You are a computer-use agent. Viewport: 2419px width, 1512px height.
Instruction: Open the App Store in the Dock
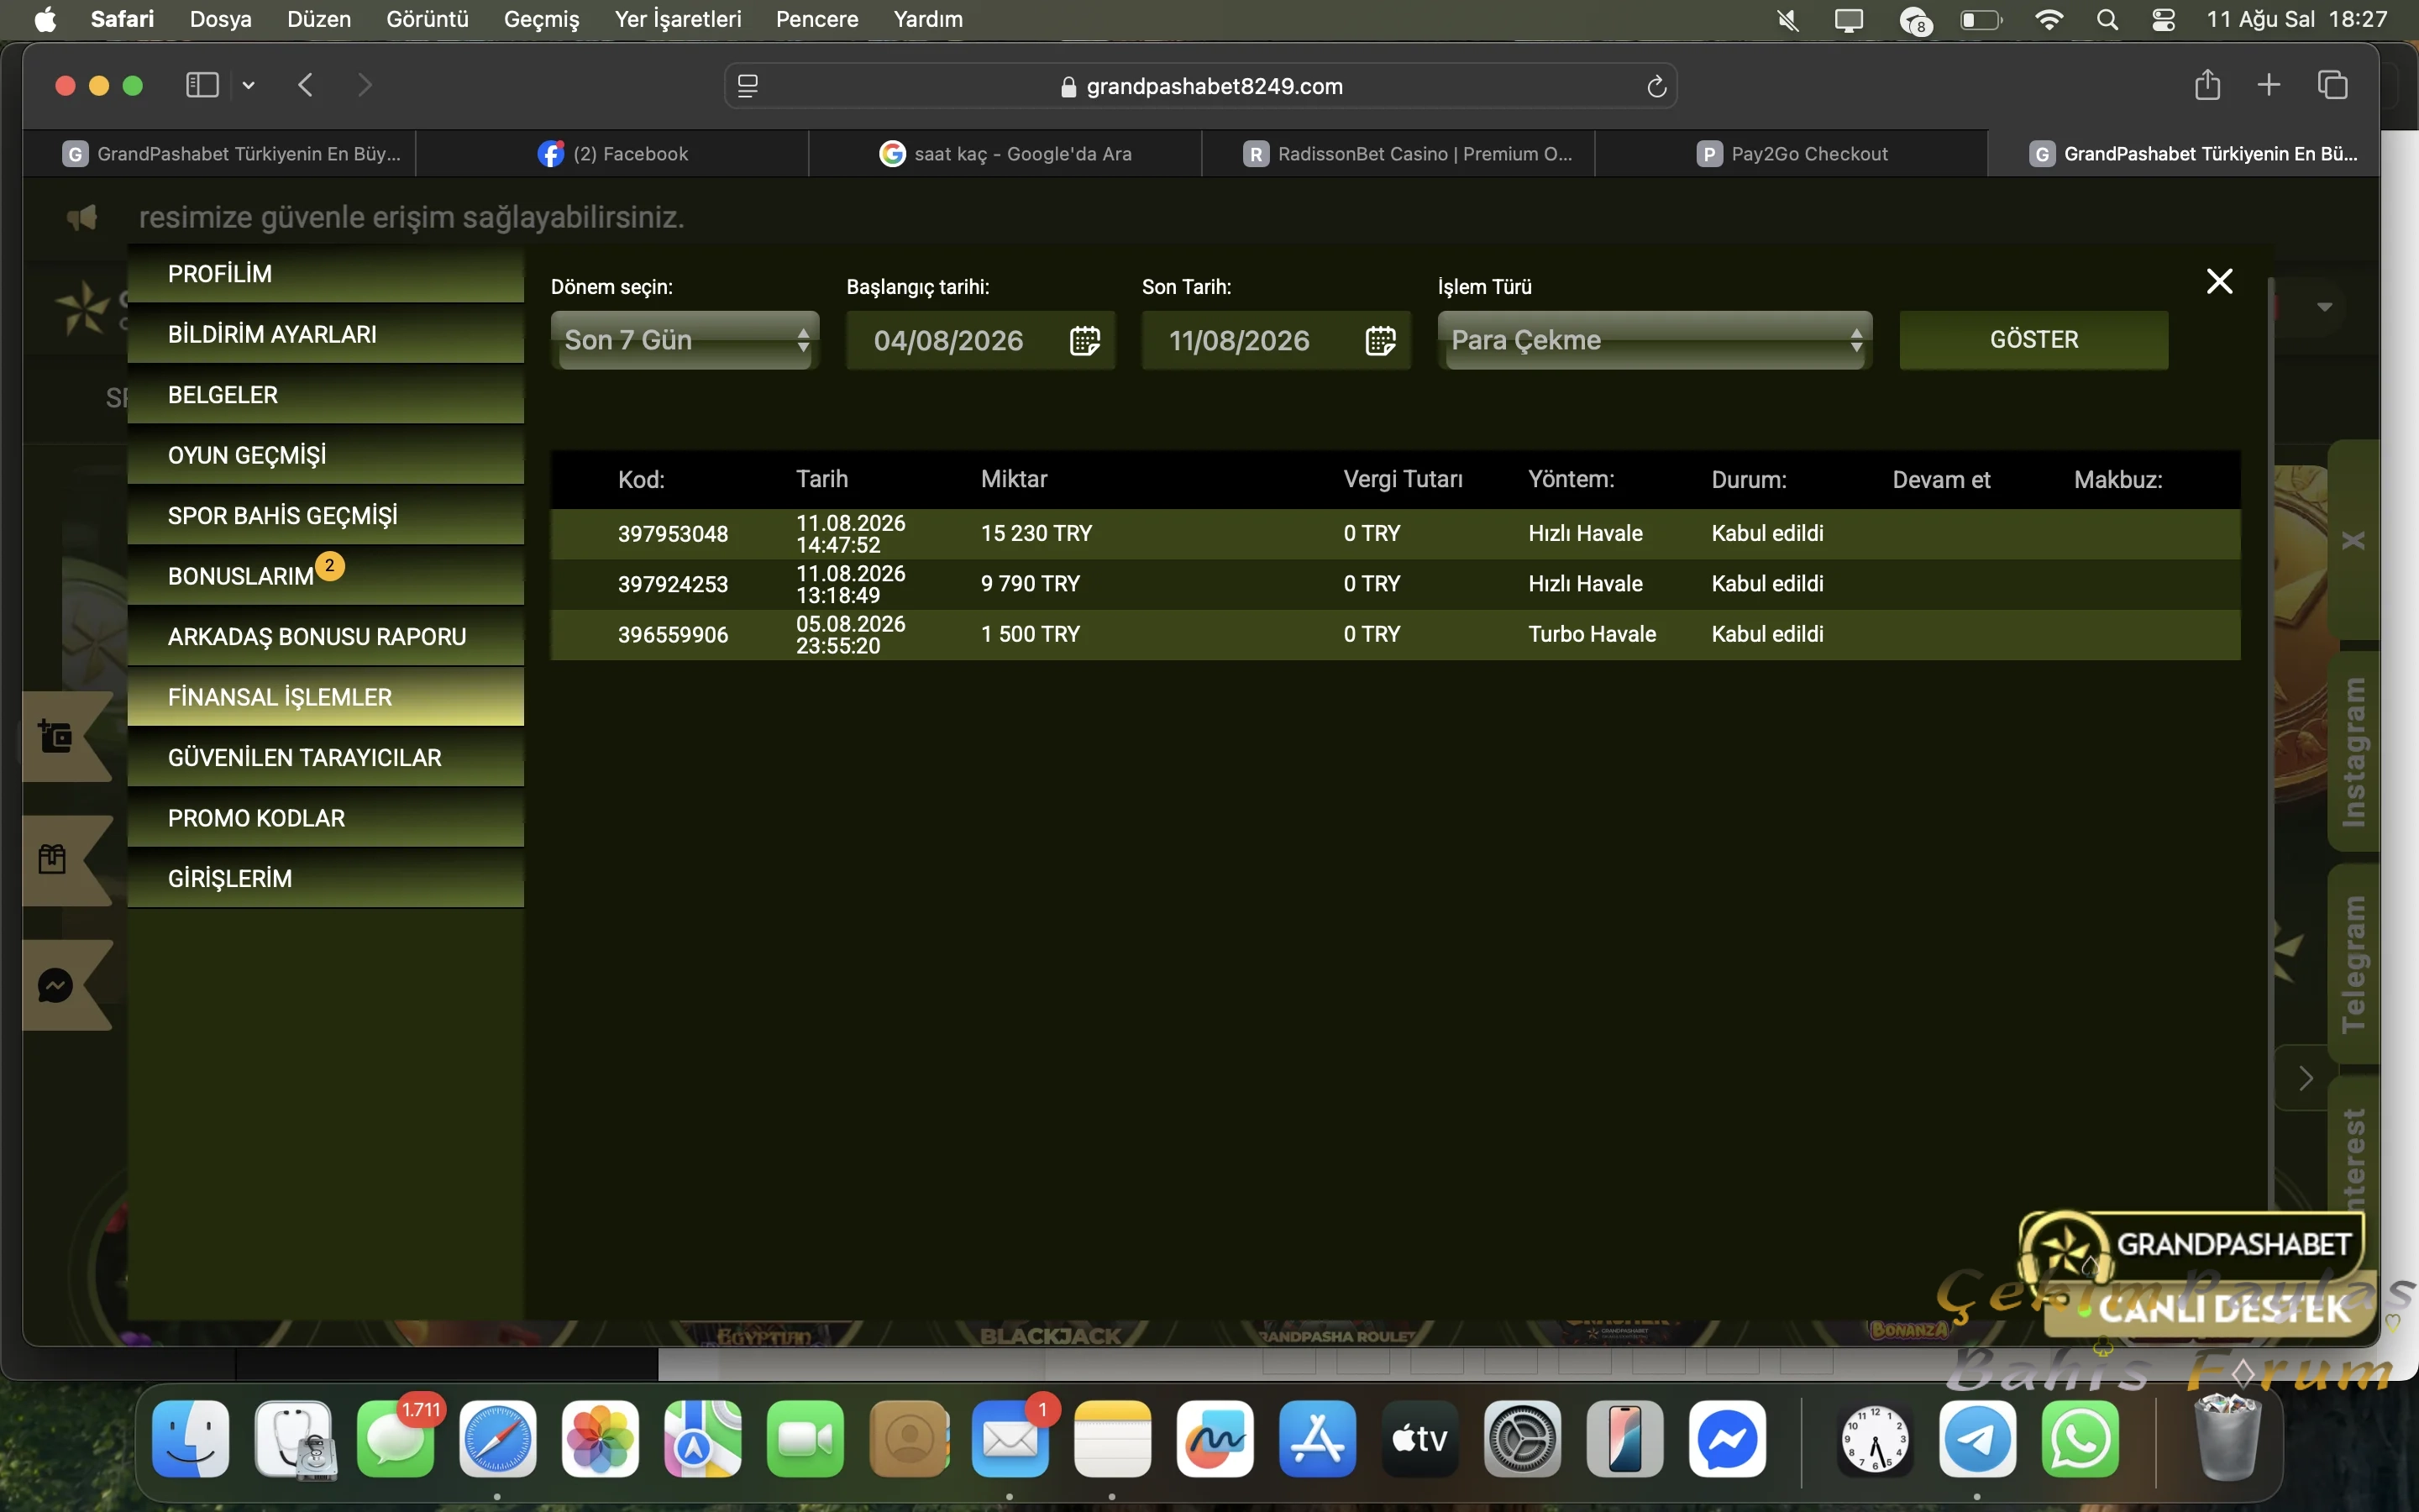[1318, 1439]
